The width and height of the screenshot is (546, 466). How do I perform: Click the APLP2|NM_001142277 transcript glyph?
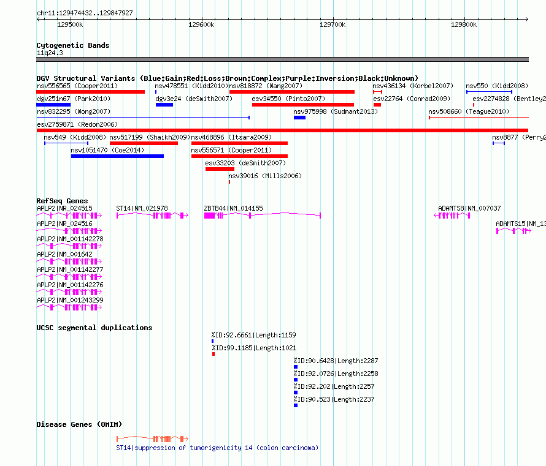(69, 277)
